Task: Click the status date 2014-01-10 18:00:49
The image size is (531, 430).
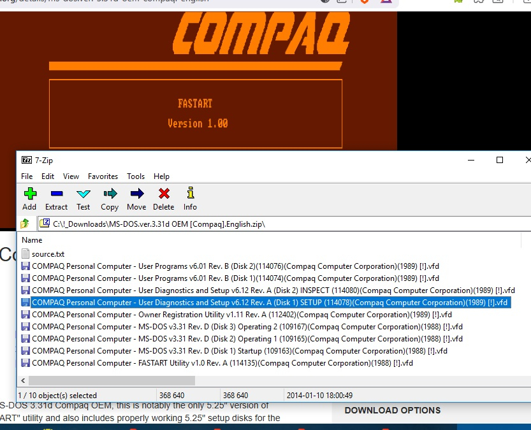Action: (319, 395)
